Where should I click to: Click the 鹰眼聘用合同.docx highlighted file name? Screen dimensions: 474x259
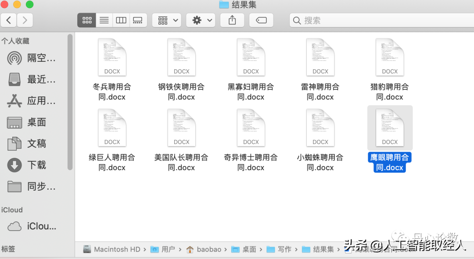[x=390, y=163]
